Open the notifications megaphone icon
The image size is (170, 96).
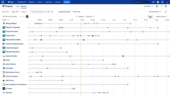pyautogui.click(x=153, y=2)
